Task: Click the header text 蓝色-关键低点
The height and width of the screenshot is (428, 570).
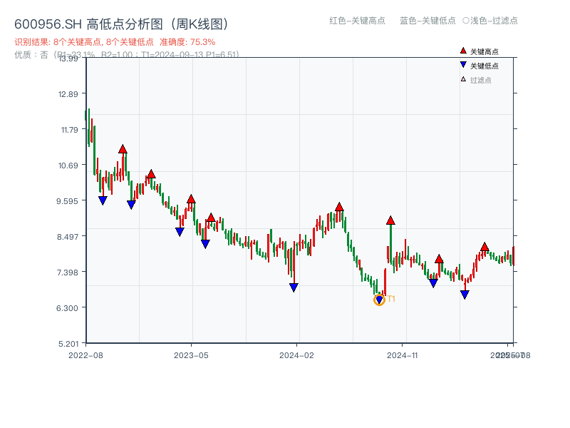Action: (x=427, y=21)
